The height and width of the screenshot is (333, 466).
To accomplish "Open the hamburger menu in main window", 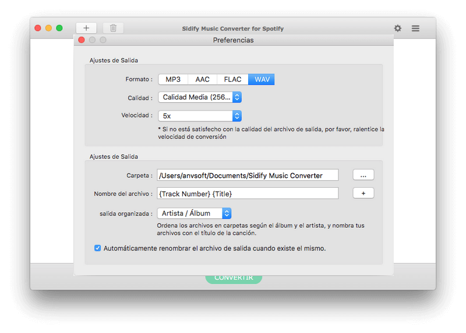I will (415, 28).
